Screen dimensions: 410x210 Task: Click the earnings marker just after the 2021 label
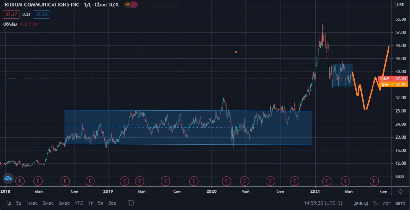click(x=326, y=181)
